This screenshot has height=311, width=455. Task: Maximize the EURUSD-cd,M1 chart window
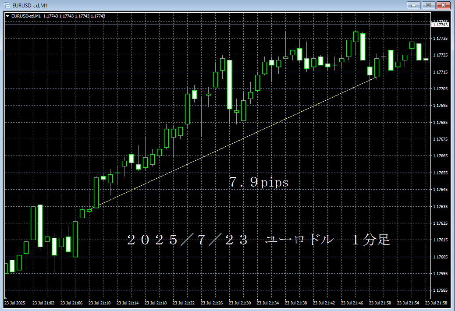(x=428, y=5)
